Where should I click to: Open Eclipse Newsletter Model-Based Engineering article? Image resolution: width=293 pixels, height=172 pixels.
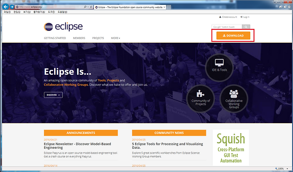77,146
